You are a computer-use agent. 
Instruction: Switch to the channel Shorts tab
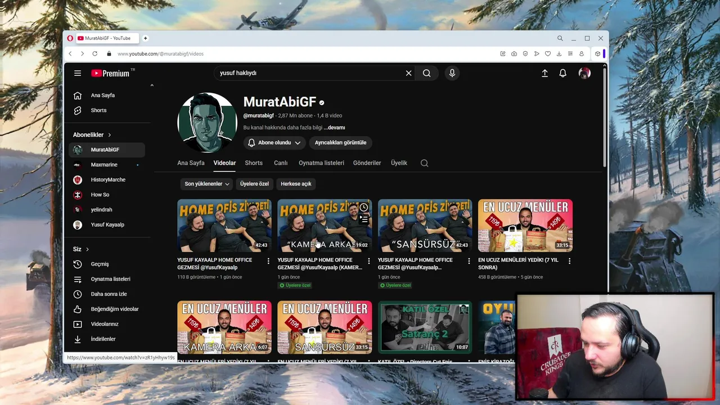(x=254, y=163)
